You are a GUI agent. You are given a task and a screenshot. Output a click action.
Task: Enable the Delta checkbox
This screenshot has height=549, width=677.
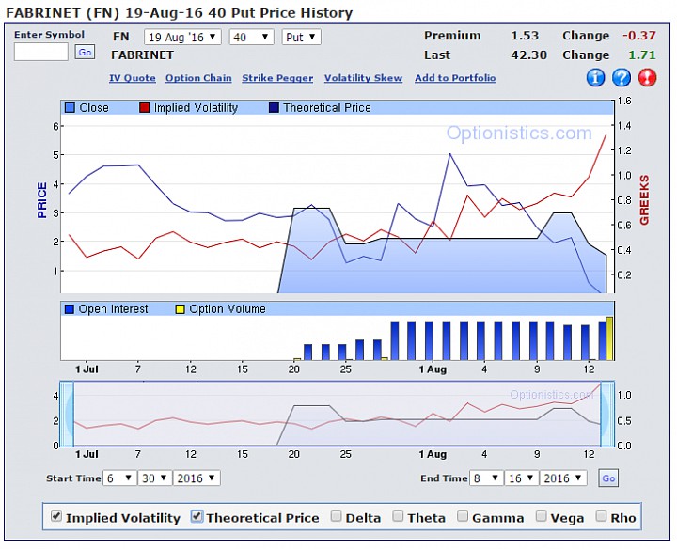(x=336, y=516)
